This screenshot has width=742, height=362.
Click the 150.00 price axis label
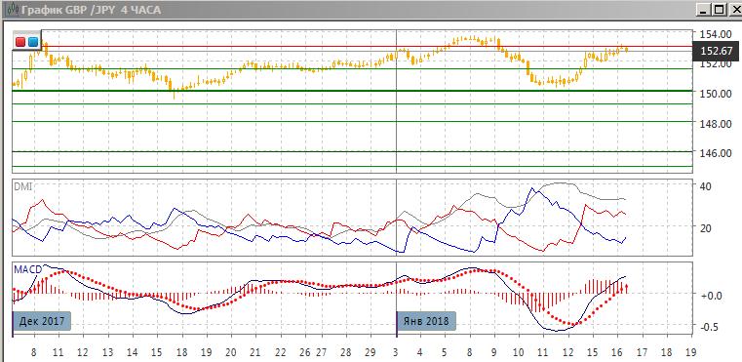pos(716,94)
